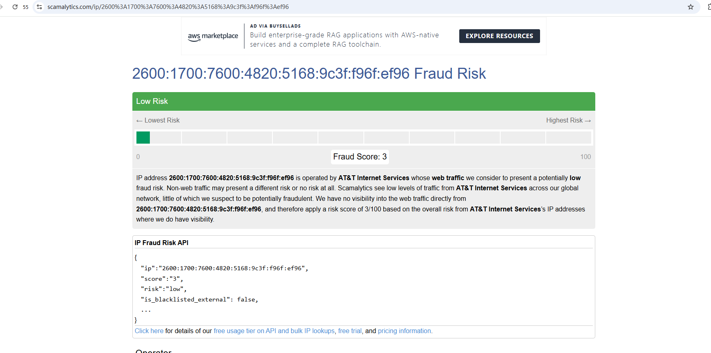Click the AWS marketplace logo
Screen dimensions: 711x353
pyautogui.click(x=213, y=36)
